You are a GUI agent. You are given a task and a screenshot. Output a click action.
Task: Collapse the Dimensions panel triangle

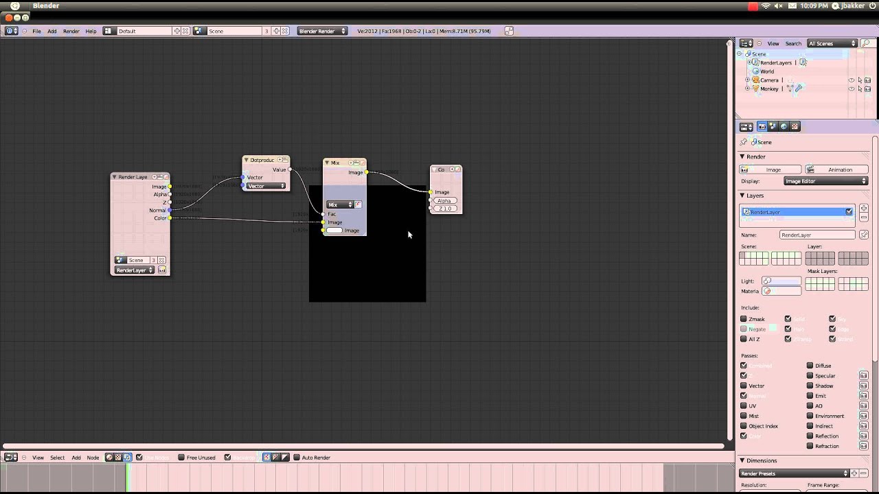click(742, 460)
